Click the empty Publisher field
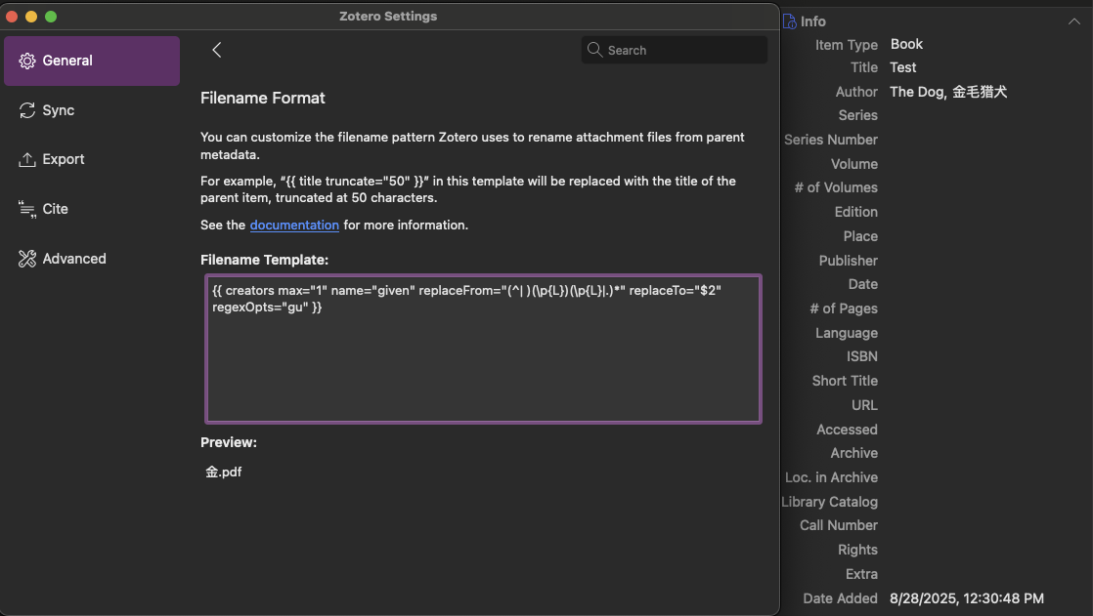 pyautogui.click(x=978, y=261)
